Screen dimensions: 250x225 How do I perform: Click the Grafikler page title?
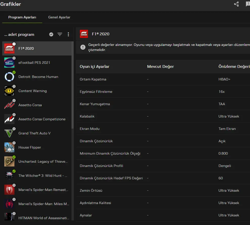[x=11, y=4]
